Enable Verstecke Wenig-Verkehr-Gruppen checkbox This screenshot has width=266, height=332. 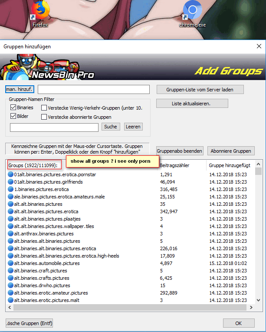point(44,108)
